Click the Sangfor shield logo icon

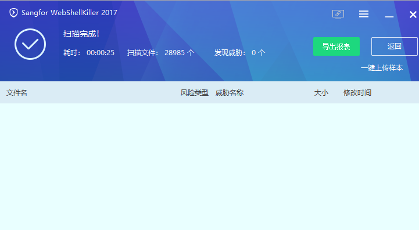pyautogui.click(x=13, y=13)
